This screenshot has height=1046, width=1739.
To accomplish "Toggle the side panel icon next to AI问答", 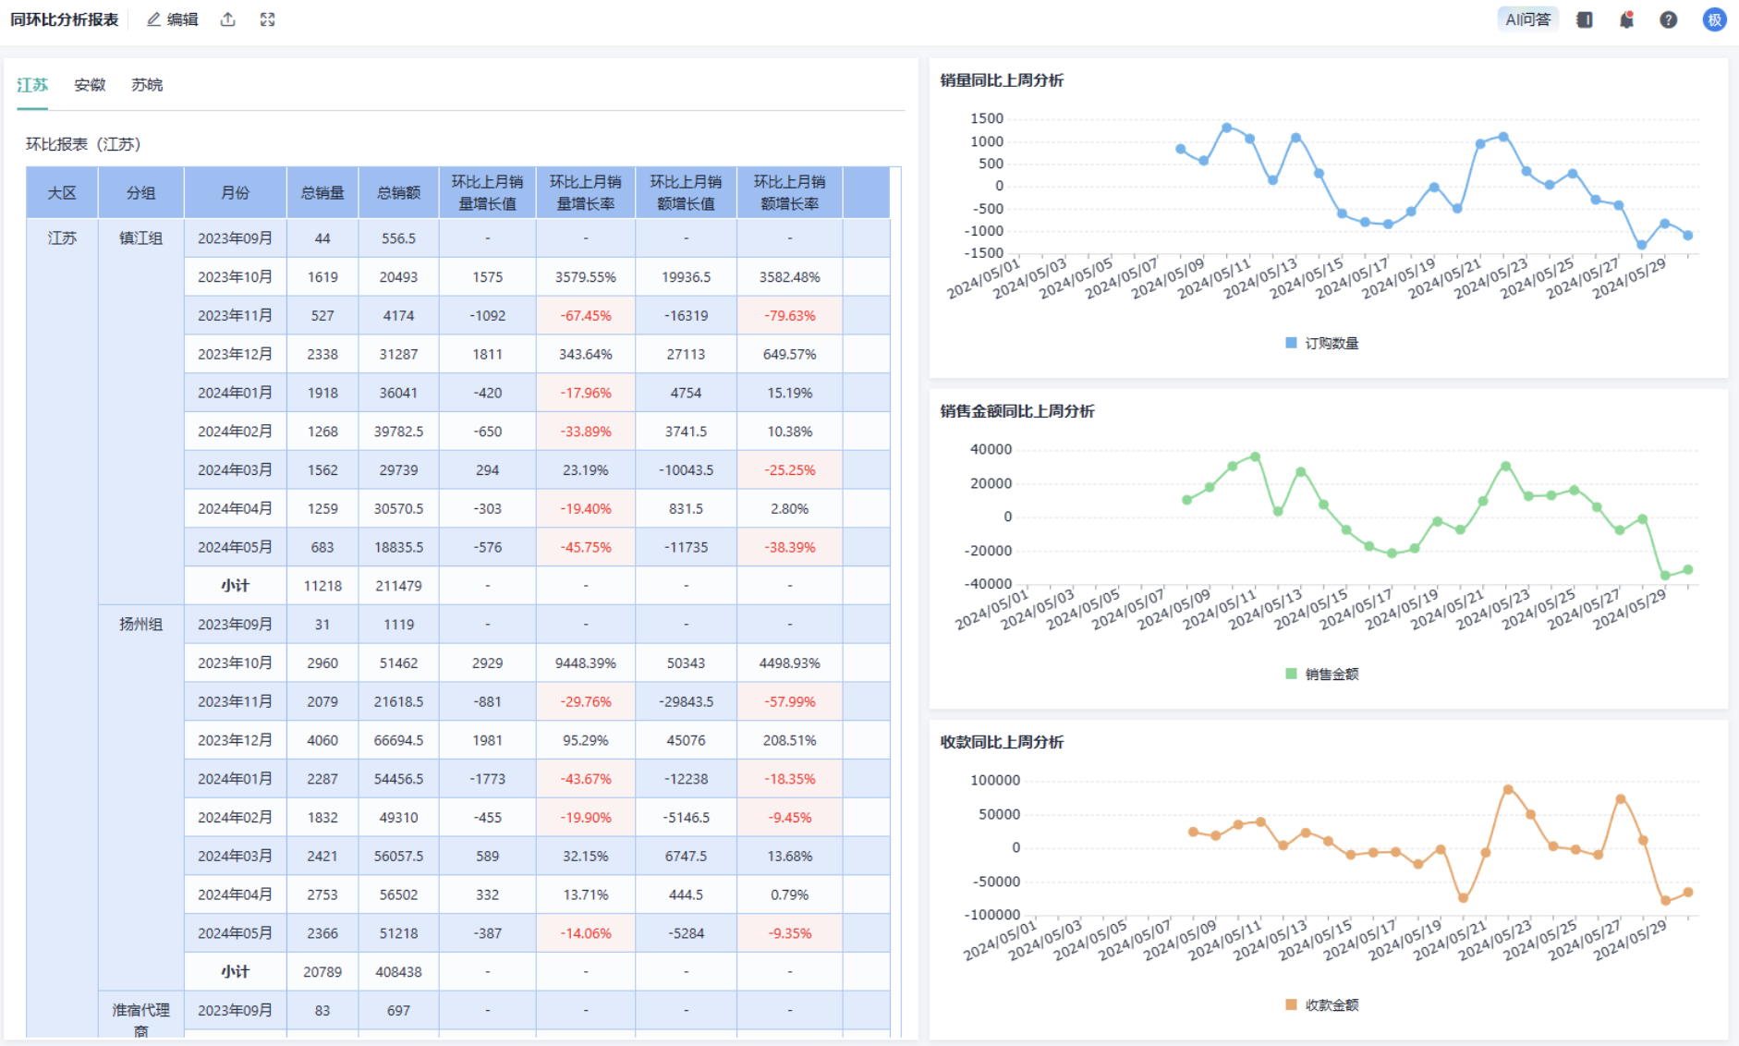I will point(1585,19).
